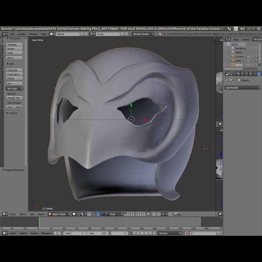This screenshot has height=262, width=262.
Task: Toggle Camera selectability arrow
Action: click(x=252, y=57)
